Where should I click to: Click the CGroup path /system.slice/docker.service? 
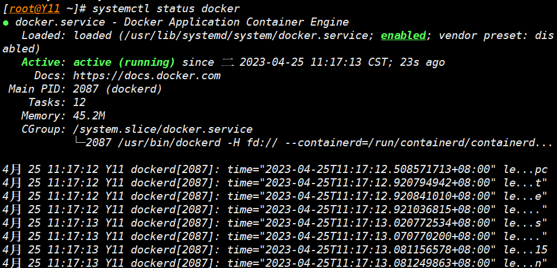(163, 129)
